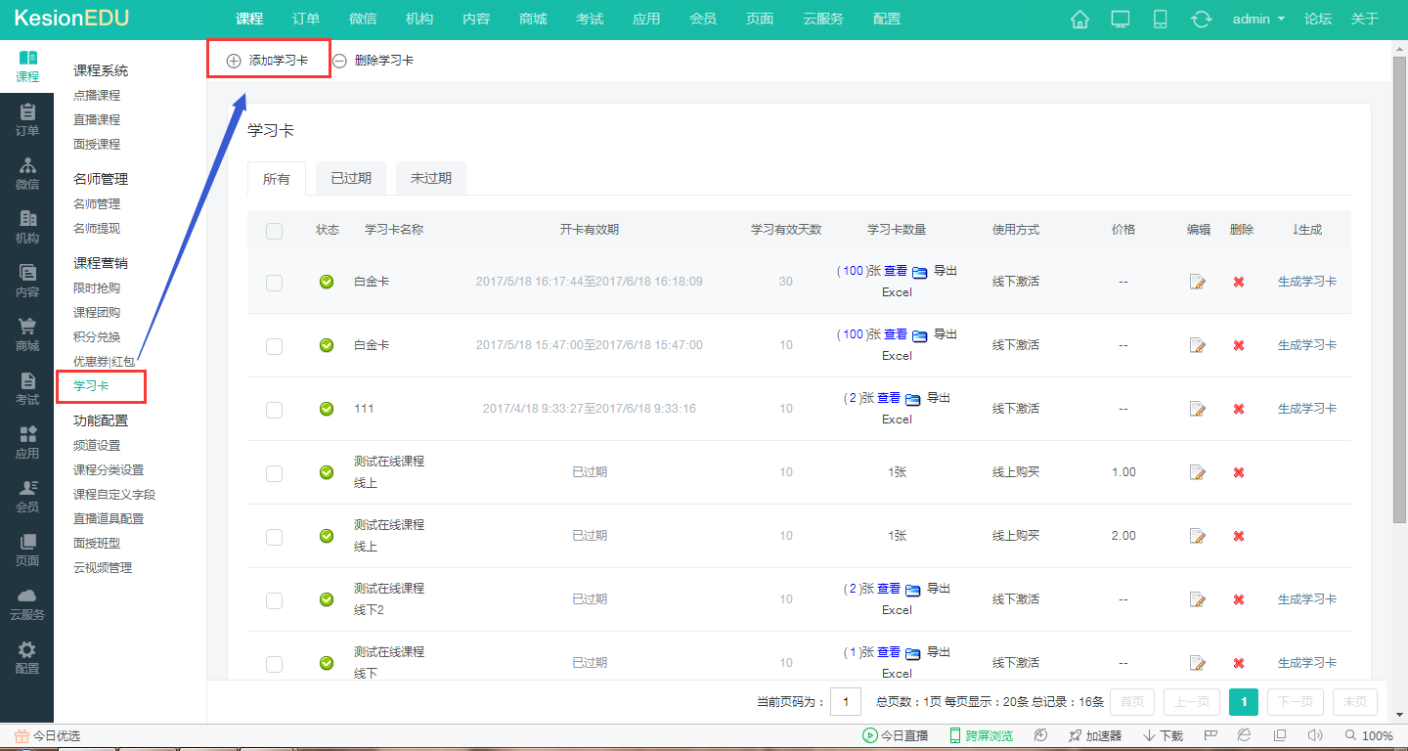This screenshot has height=751, width=1408.
Task: Click the 添加学习卡 button
Action: [269, 59]
